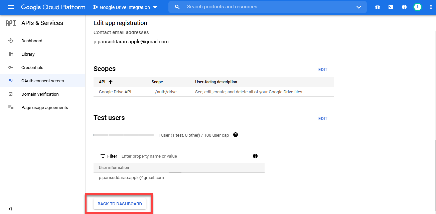
Task: Go to Dashboard in sidebar
Action: point(32,41)
